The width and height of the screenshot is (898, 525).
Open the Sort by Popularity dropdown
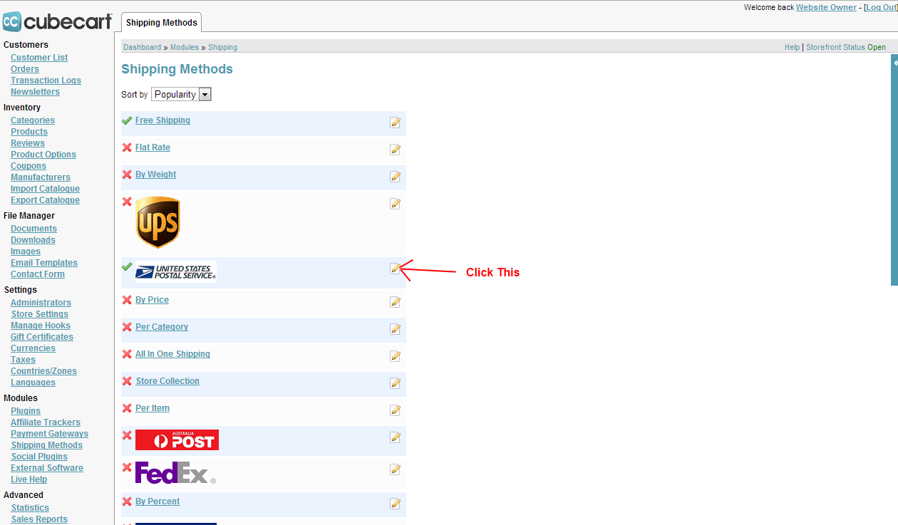click(180, 94)
